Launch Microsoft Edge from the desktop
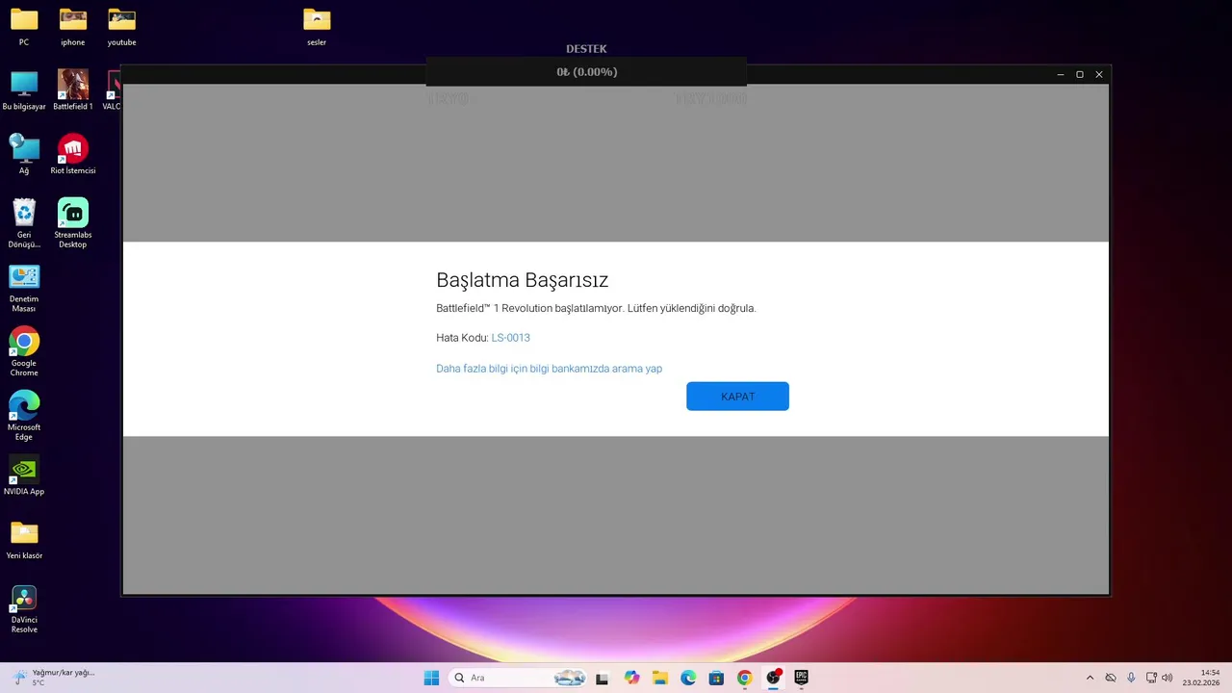 (24, 416)
